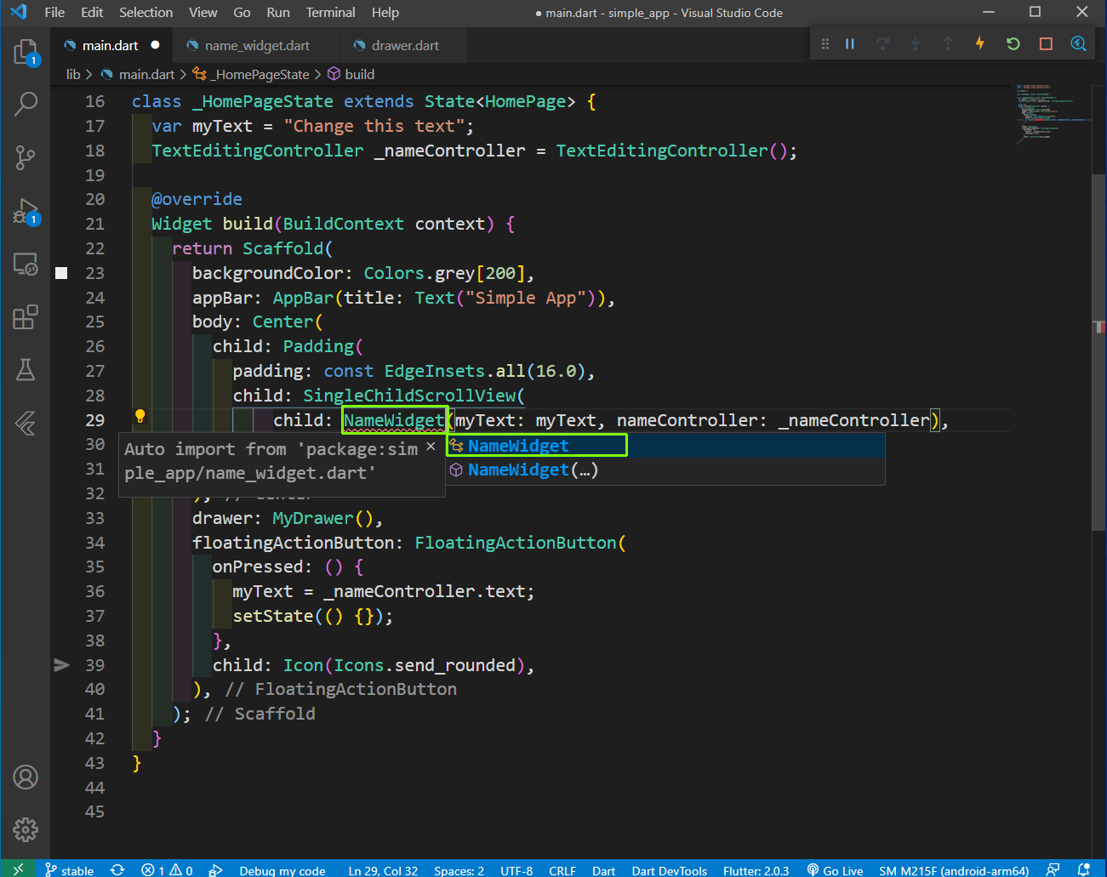Open the Go menu
The image size is (1107, 877).
coord(242,13)
